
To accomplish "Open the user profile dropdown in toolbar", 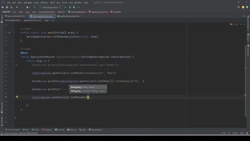I will [28, 7].
